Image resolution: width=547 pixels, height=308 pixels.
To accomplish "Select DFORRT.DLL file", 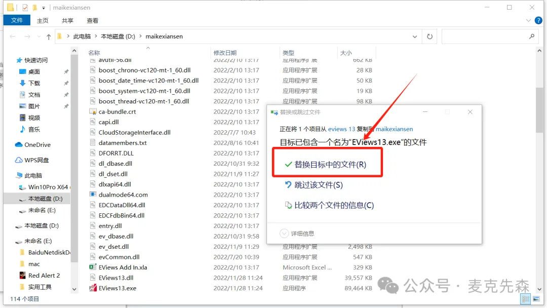I will (111, 153).
